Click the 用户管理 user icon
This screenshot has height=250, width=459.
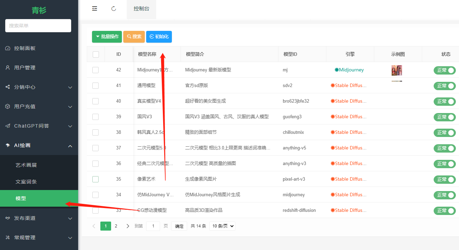pos(8,68)
